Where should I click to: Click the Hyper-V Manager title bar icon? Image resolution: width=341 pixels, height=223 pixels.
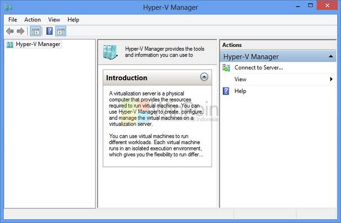tap(9, 7)
